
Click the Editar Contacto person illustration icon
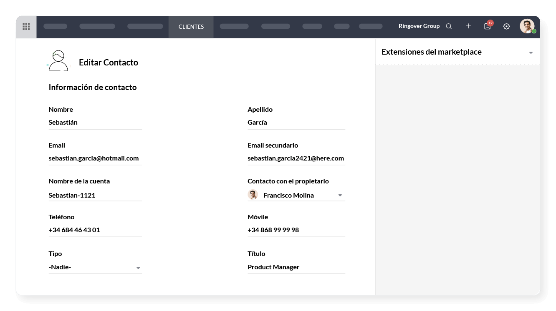tap(59, 60)
